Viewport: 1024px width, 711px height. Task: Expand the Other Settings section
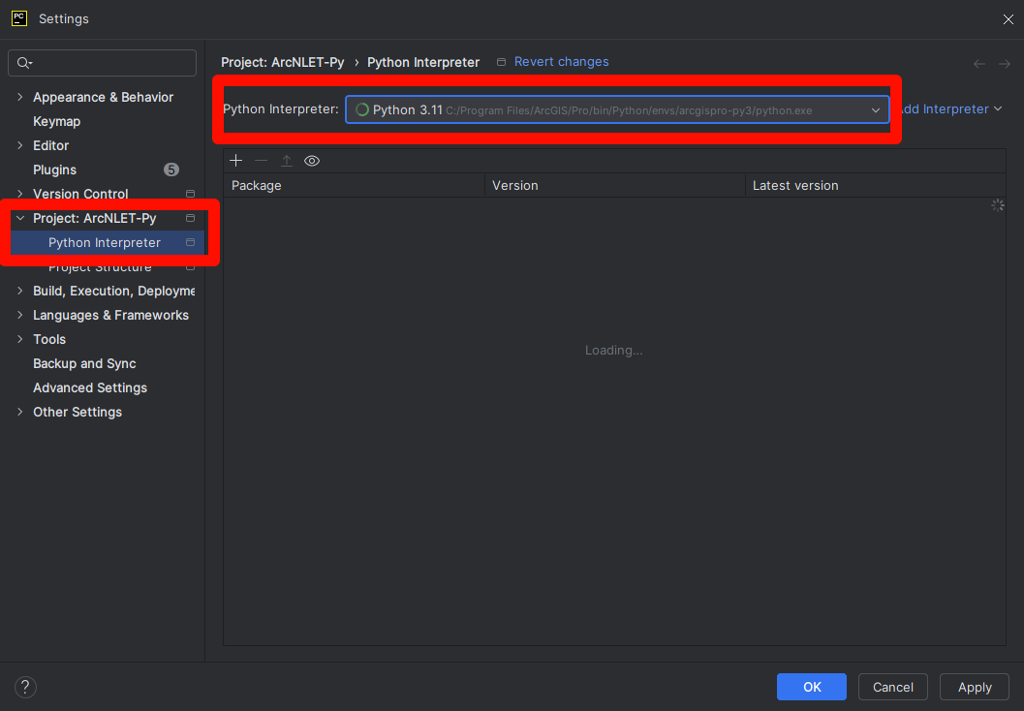point(19,412)
